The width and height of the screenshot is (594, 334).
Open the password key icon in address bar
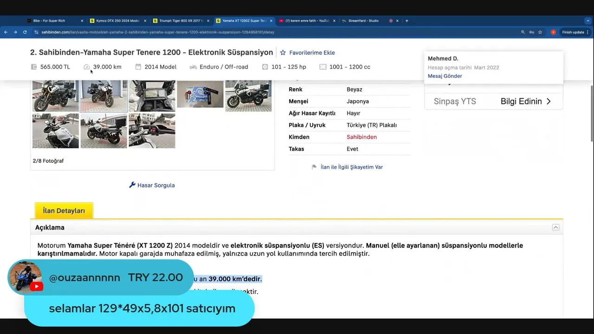532,32
